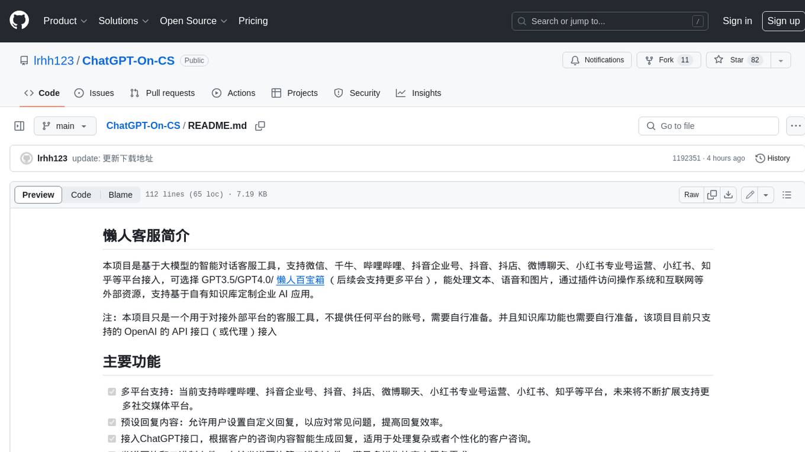Copy the raw file contents
This screenshot has height=452, width=805.
(712, 195)
